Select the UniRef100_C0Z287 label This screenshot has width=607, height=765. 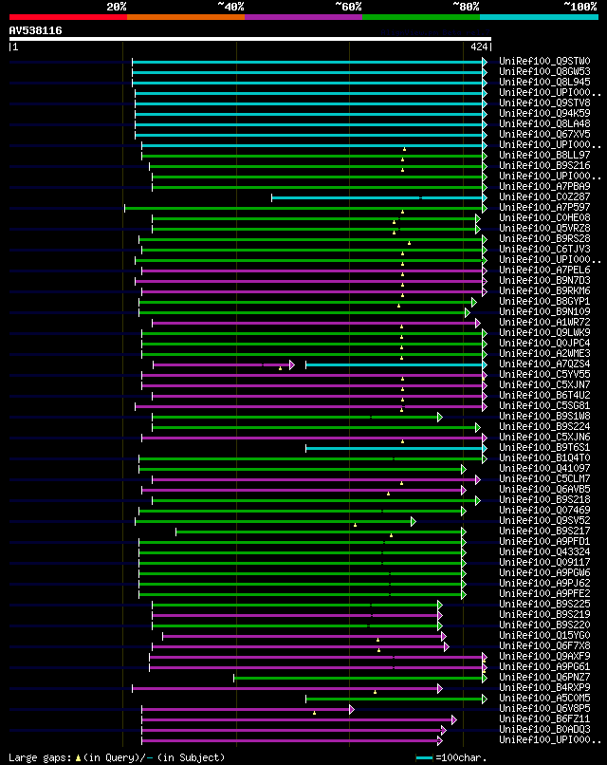pos(544,197)
